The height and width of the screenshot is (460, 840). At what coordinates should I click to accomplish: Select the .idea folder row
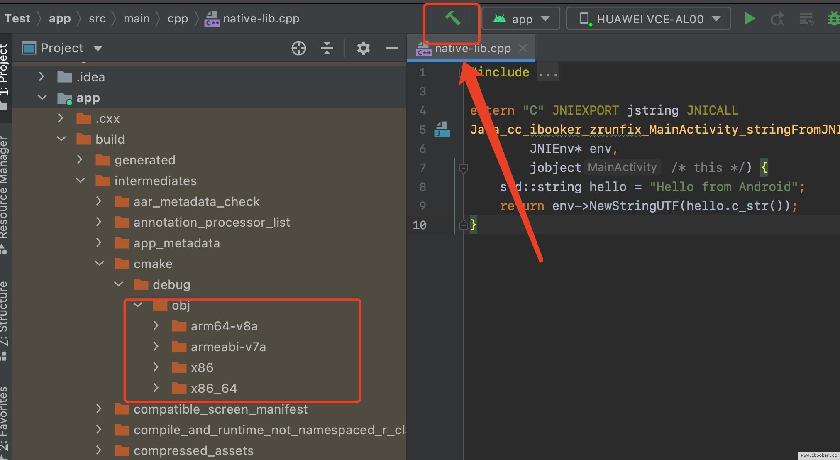coord(209,77)
